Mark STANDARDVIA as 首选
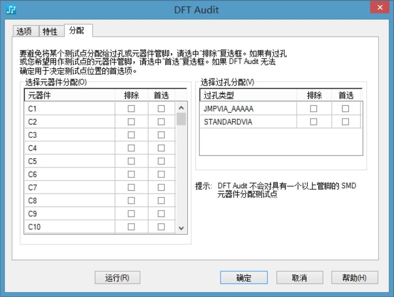The height and width of the screenshot is (297, 394). click(345, 122)
